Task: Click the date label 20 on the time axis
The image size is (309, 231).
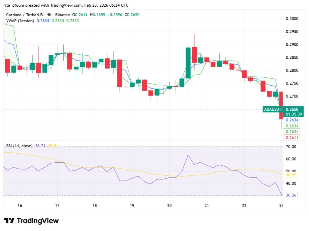Action: [169, 205]
